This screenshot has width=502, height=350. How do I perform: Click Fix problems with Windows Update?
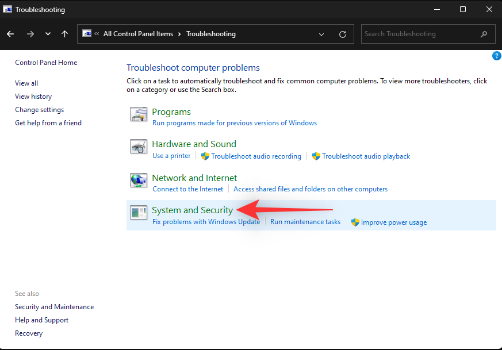[x=206, y=222]
